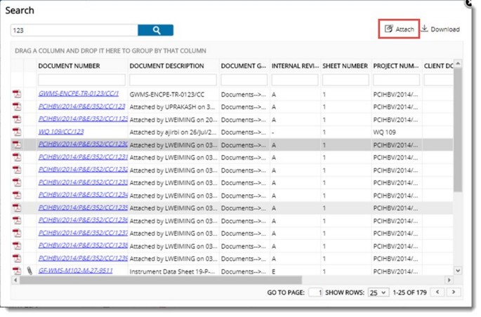Screen dimensions: 481x317
Task: Go to previous page arrow
Action: tap(437, 292)
